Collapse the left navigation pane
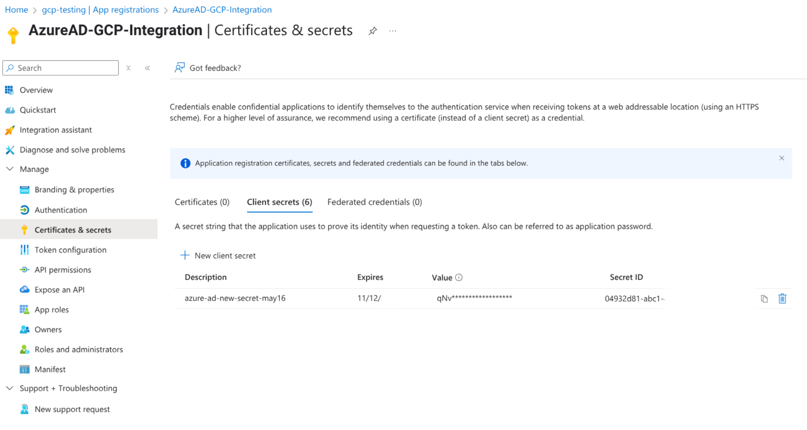The height and width of the screenshot is (430, 807). (x=147, y=68)
